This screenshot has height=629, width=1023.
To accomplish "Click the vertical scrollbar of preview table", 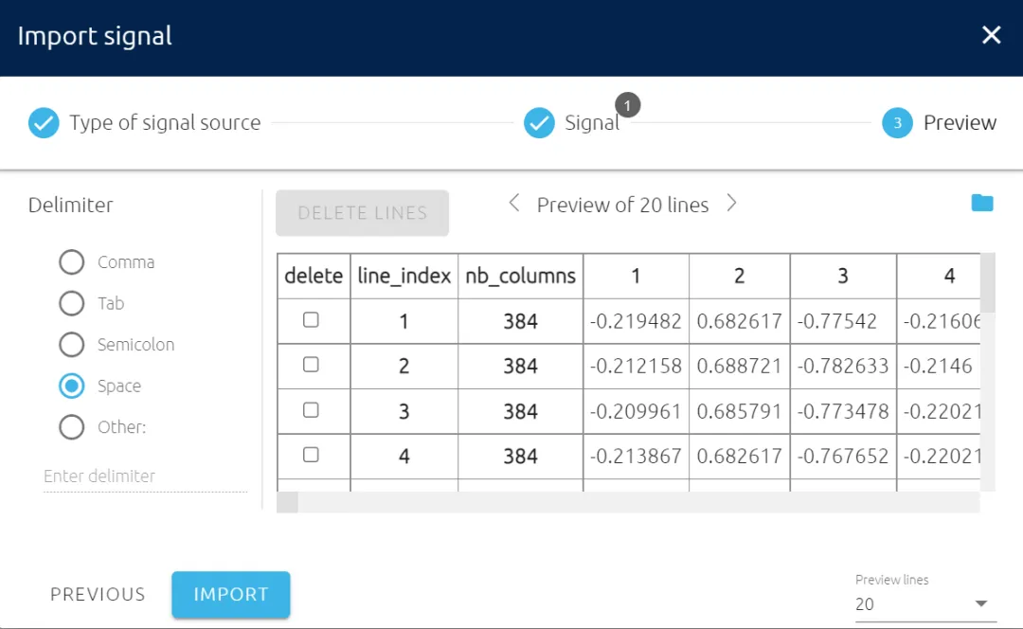I will (988, 371).
